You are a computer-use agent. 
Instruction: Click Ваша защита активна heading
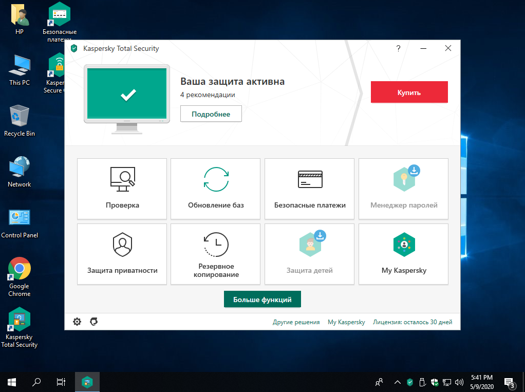(232, 81)
